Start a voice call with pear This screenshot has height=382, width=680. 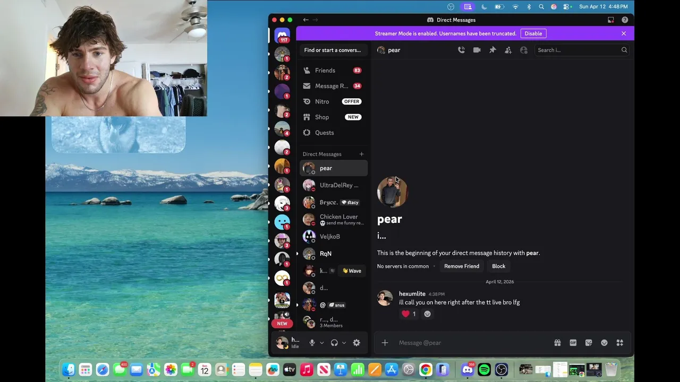461,50
